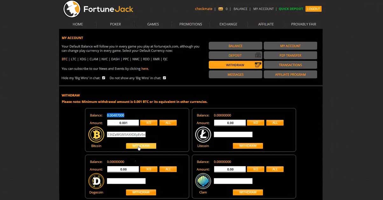The image size is (383, 200).
Task: Open the GAMES menu
Action: click(153, 24)
